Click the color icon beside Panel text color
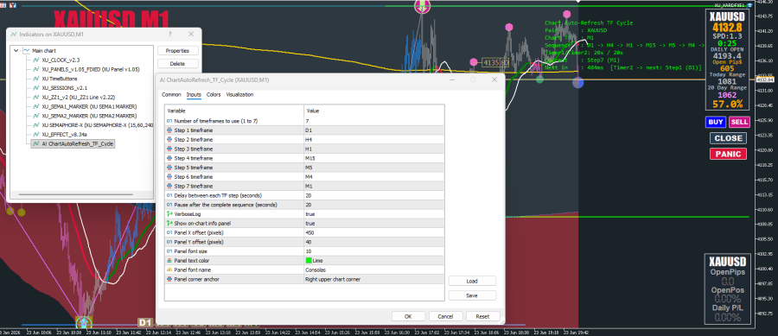 point(169,260)
